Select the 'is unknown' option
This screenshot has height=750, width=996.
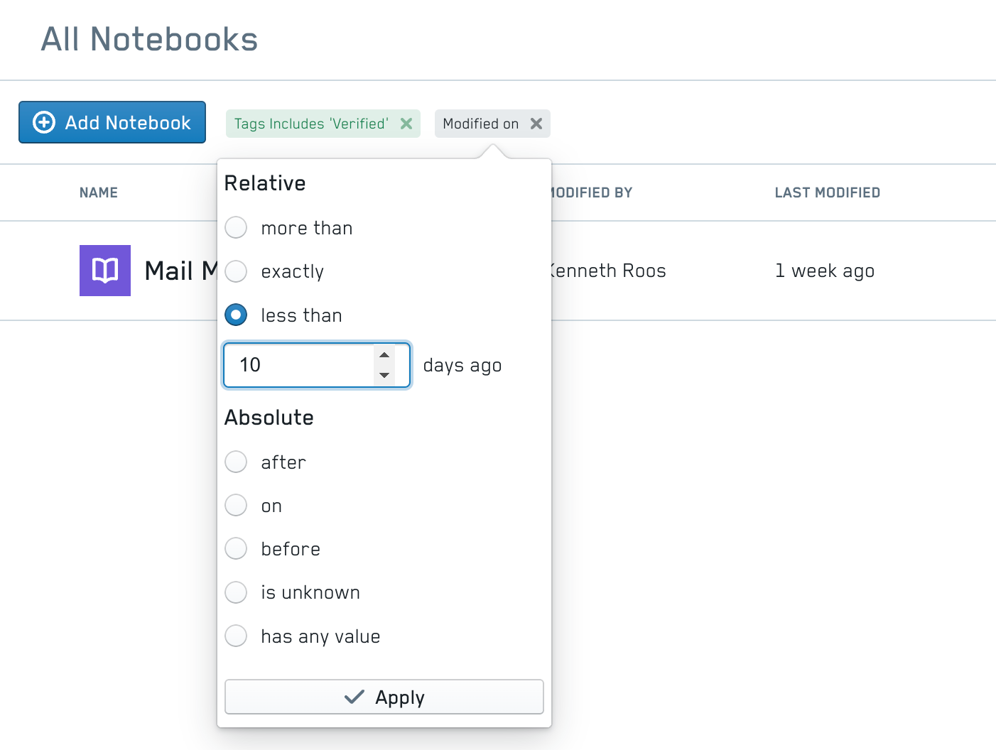[236, 592]
